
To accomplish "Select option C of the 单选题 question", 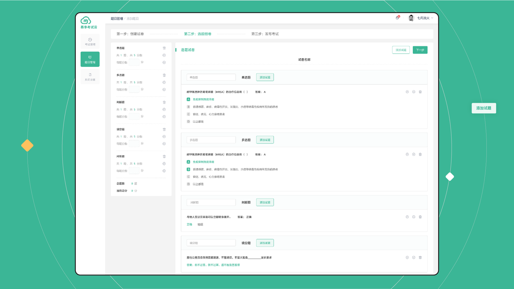I will [189, 114].
